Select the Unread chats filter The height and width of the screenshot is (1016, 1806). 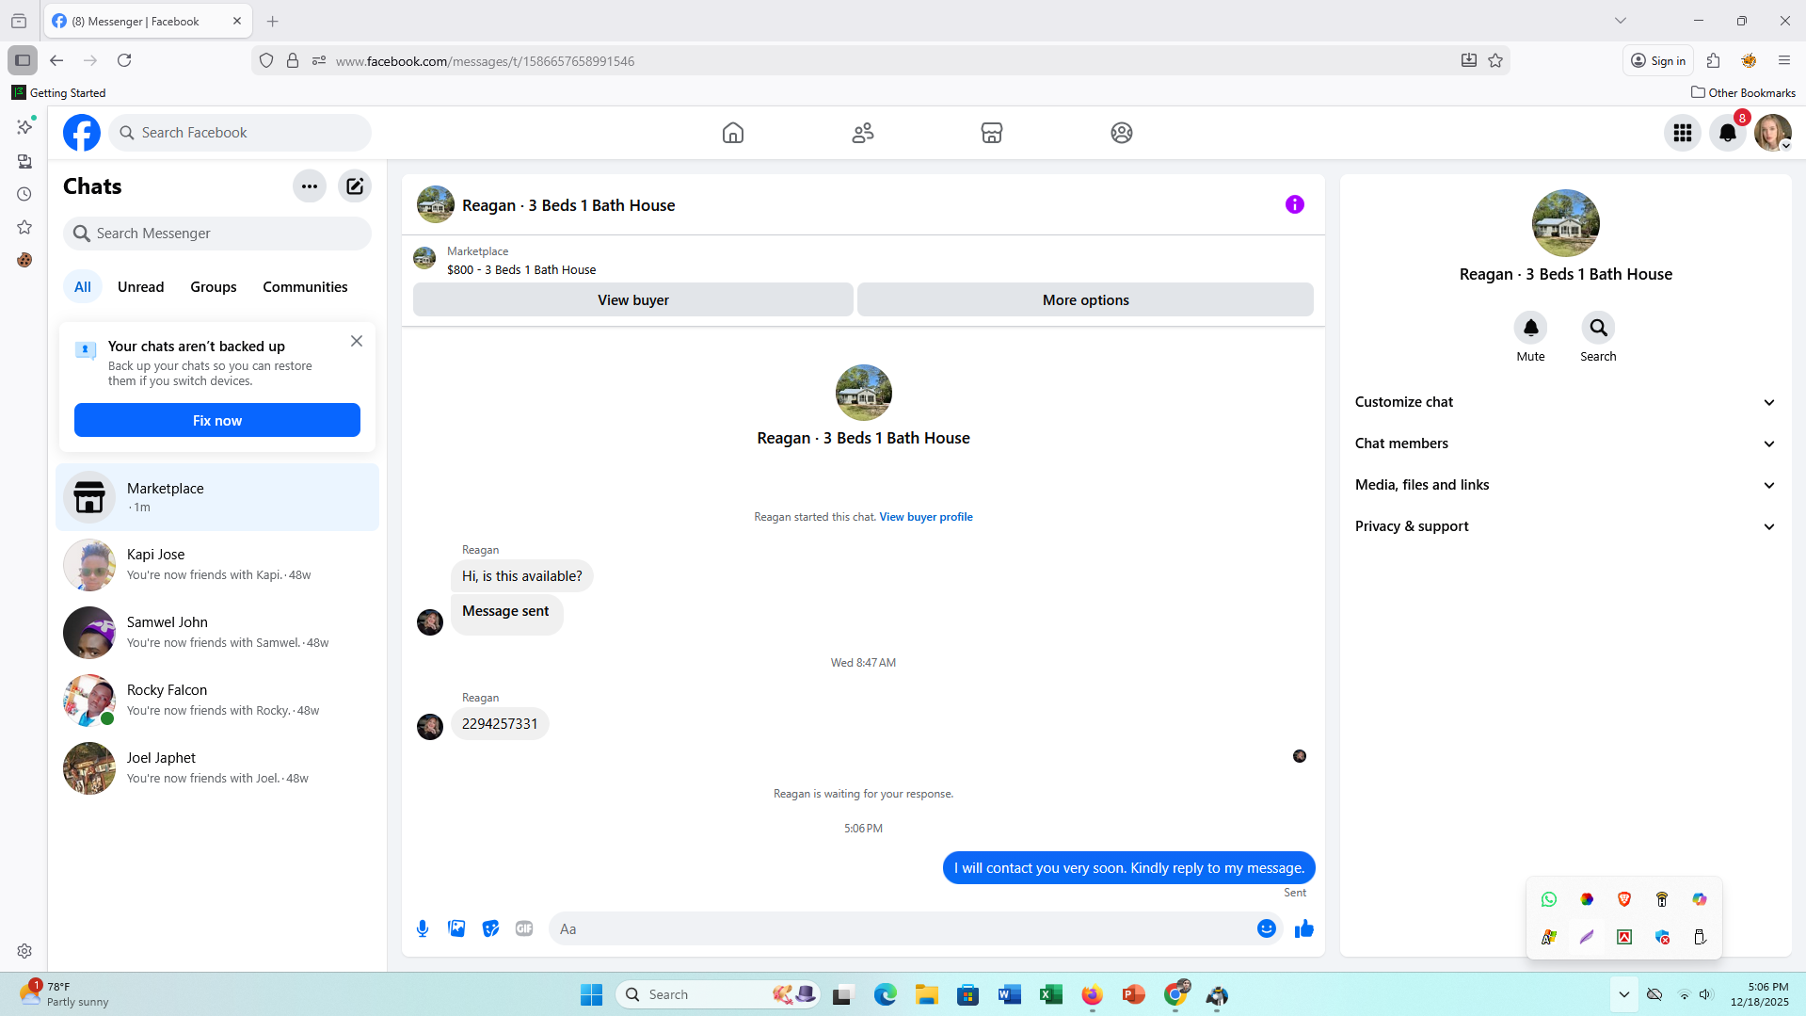[140, 287]
